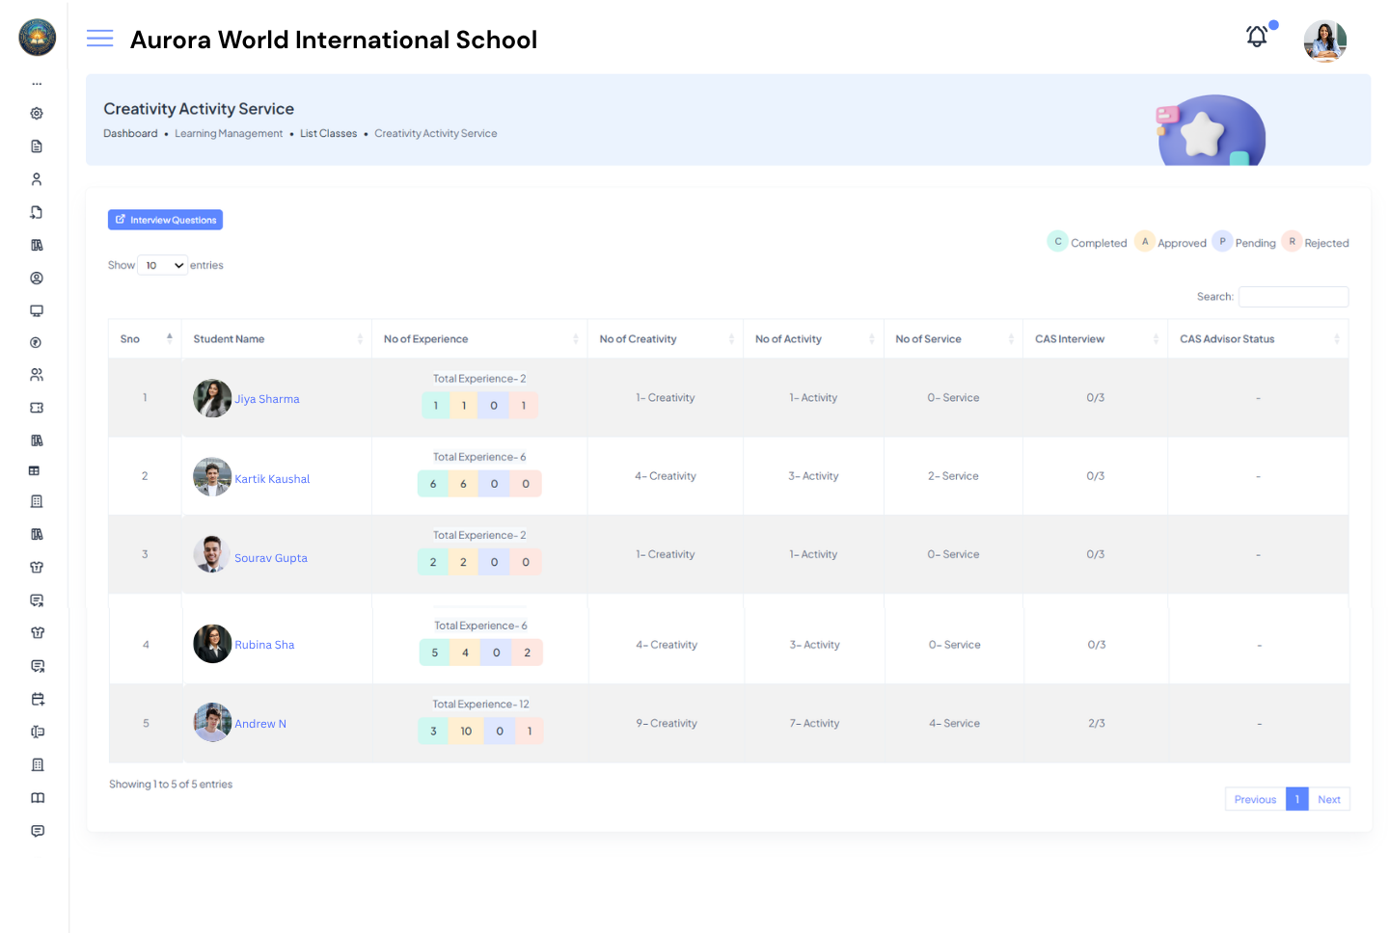The height and width of the screenshot is (933, 1389).
Task: Open the ticket icon in sidebar
Action: tap(37, 408)
